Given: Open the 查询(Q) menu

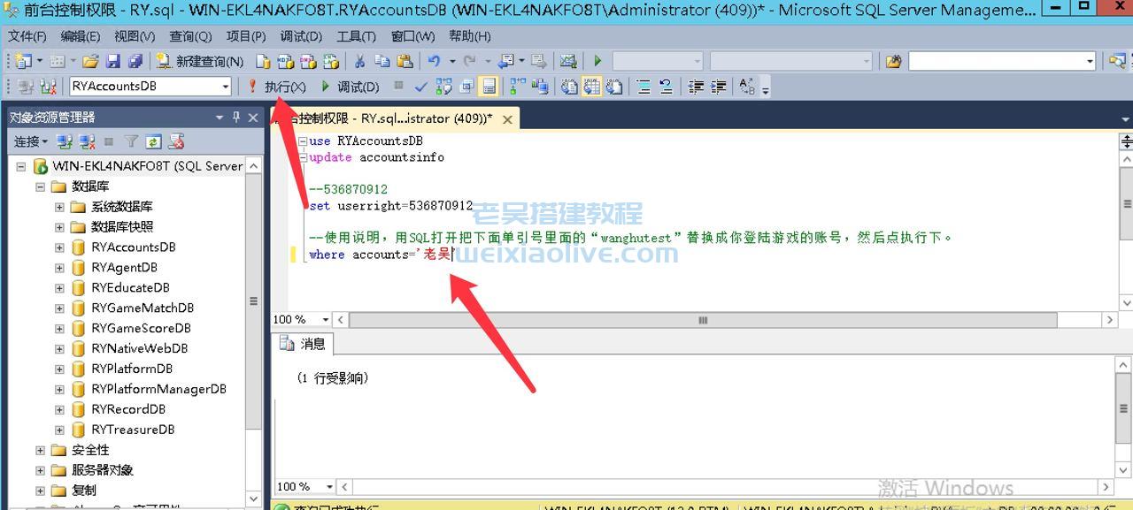Looking at the screenshot, I should pos(190,36).
